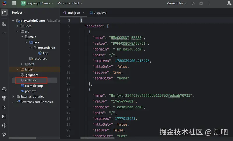Open the Terminal tool window icon
This screenshot has height=141, width=233.
tap(4, 116)
